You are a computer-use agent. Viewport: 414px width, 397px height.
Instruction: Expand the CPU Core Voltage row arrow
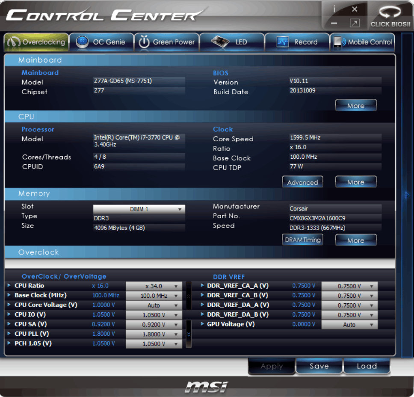[9, 305]
